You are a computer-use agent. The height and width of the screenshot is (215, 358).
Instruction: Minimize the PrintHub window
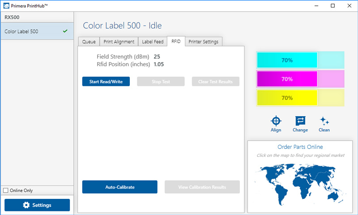click(316, 6)
